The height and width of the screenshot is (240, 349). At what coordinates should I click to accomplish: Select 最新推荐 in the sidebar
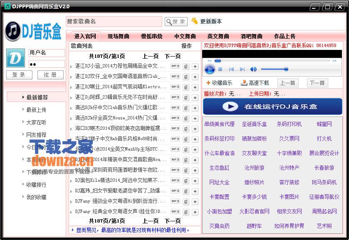(36, 97)
